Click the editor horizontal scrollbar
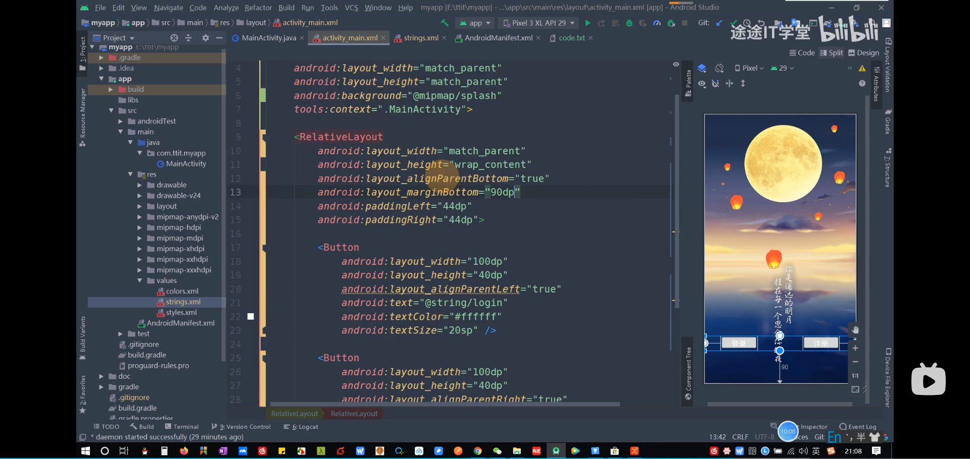This screenshot has width=970, height=459. click(x=445, y=404)
